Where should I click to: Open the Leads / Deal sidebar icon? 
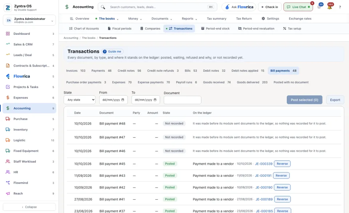tap(8, 55)
